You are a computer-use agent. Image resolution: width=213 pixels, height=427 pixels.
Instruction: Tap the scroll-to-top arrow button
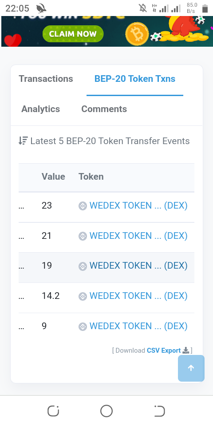191,368
